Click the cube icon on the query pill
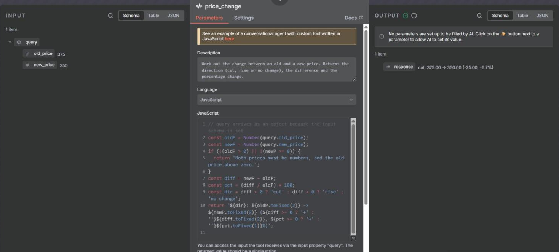Screen dimensions: 559x252 coord(19,42)
